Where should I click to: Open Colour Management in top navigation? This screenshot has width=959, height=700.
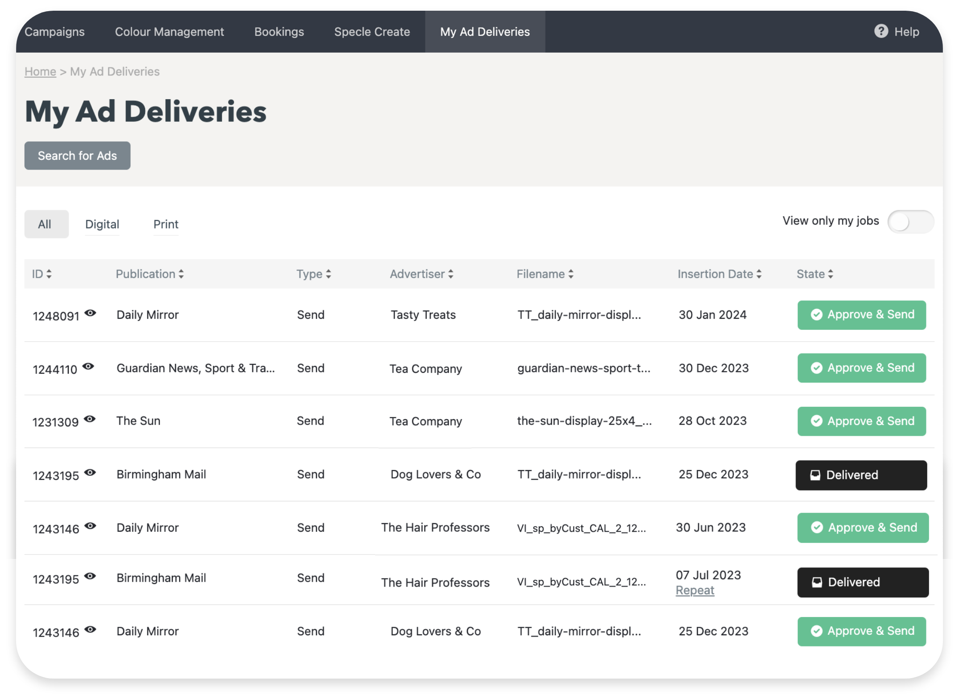point(169,32)
